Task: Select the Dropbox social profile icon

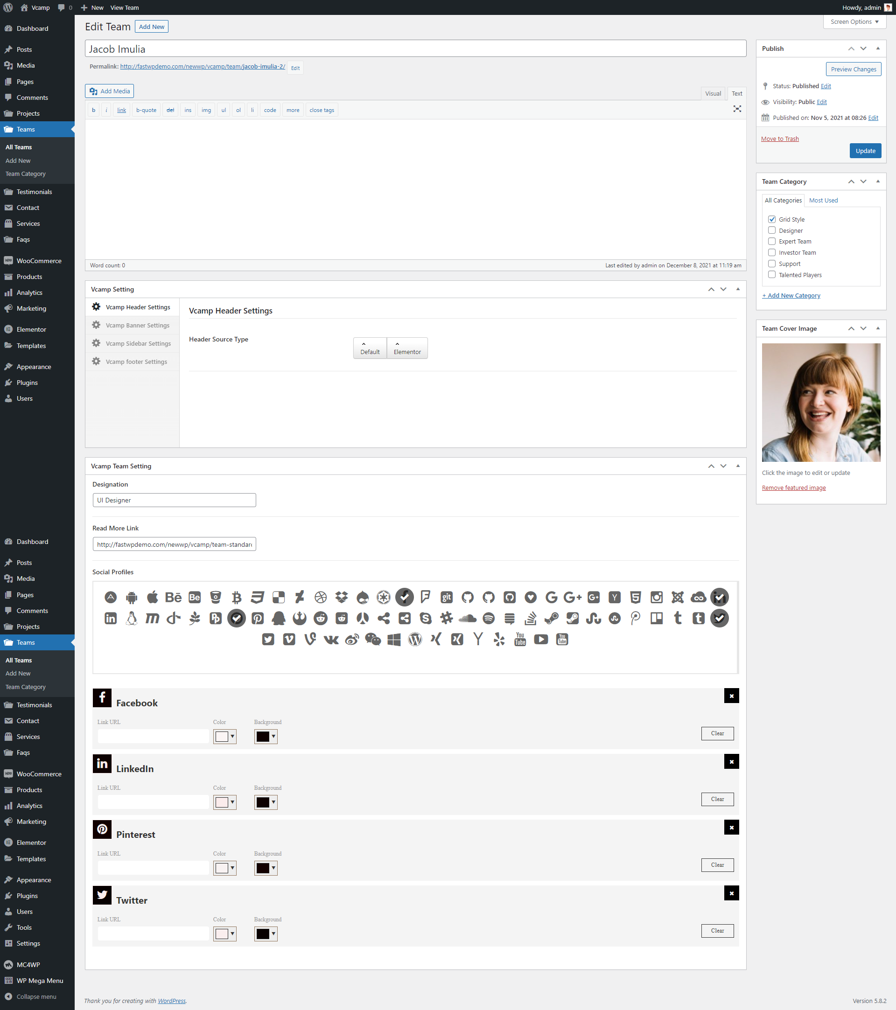Action: (x=342, y=598)
